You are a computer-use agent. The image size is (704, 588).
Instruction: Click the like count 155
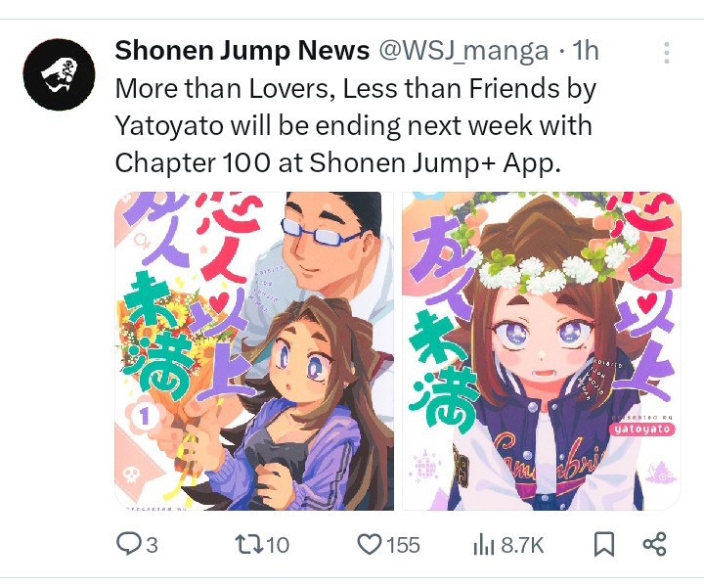tap(403, 545)
